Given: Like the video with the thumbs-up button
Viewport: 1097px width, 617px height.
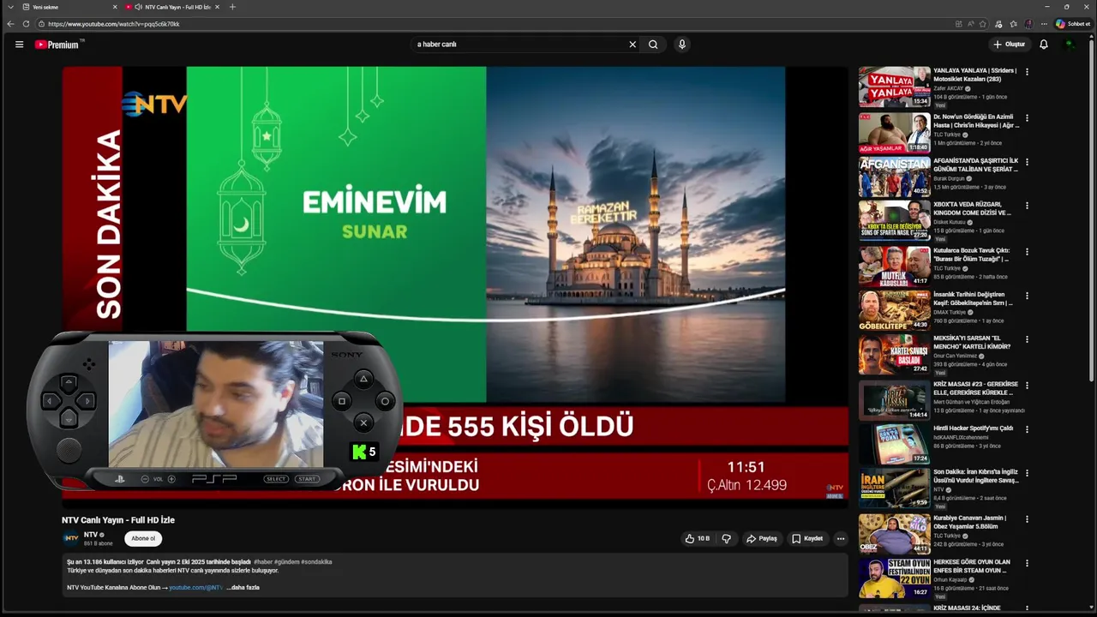Looking at the screenshot, I should pos(697,538).
